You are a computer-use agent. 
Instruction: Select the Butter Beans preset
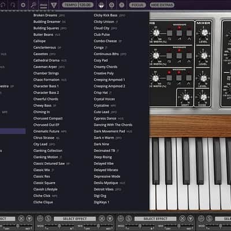point(43,35)
